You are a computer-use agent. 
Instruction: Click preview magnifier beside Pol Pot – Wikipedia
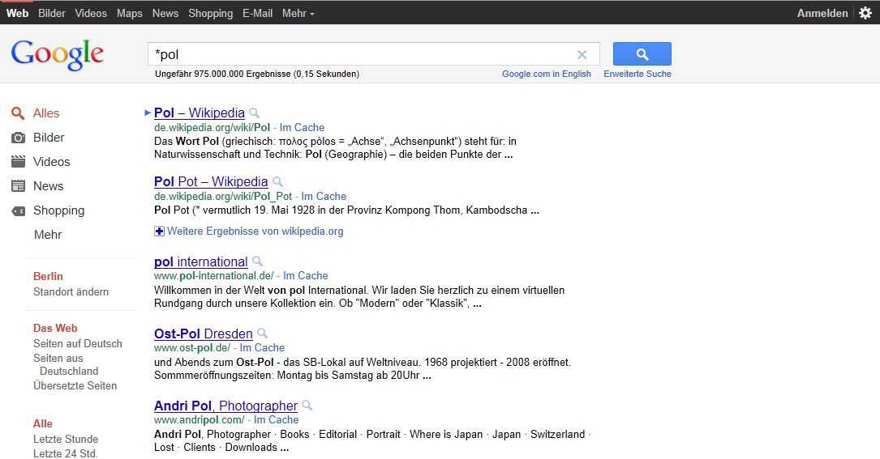(277, 182)
